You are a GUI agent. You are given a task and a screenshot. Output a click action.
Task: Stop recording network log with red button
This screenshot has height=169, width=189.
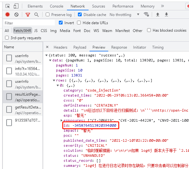pyautogui.click(x=8, y=14)
